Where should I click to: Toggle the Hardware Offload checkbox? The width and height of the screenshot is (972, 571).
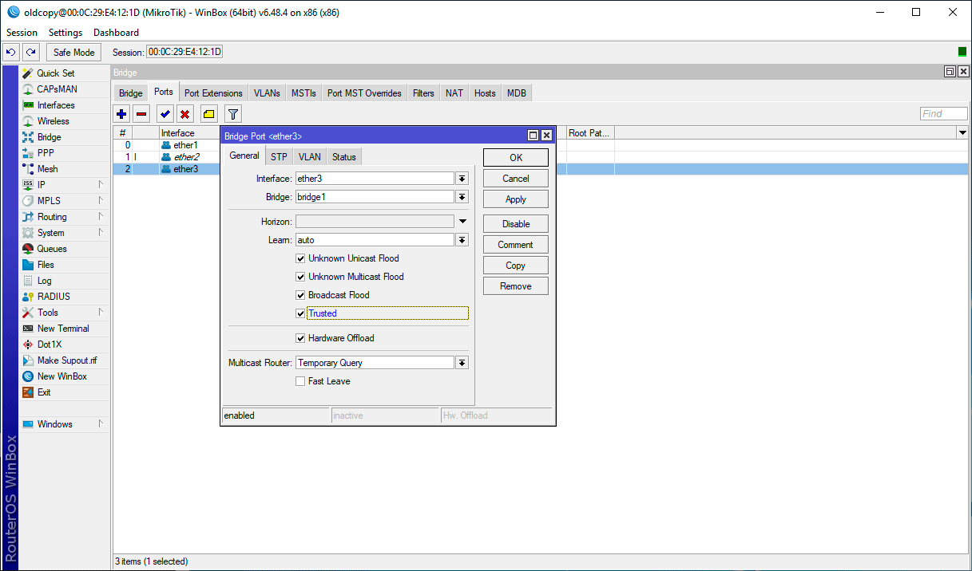click(x=300, y=338)
